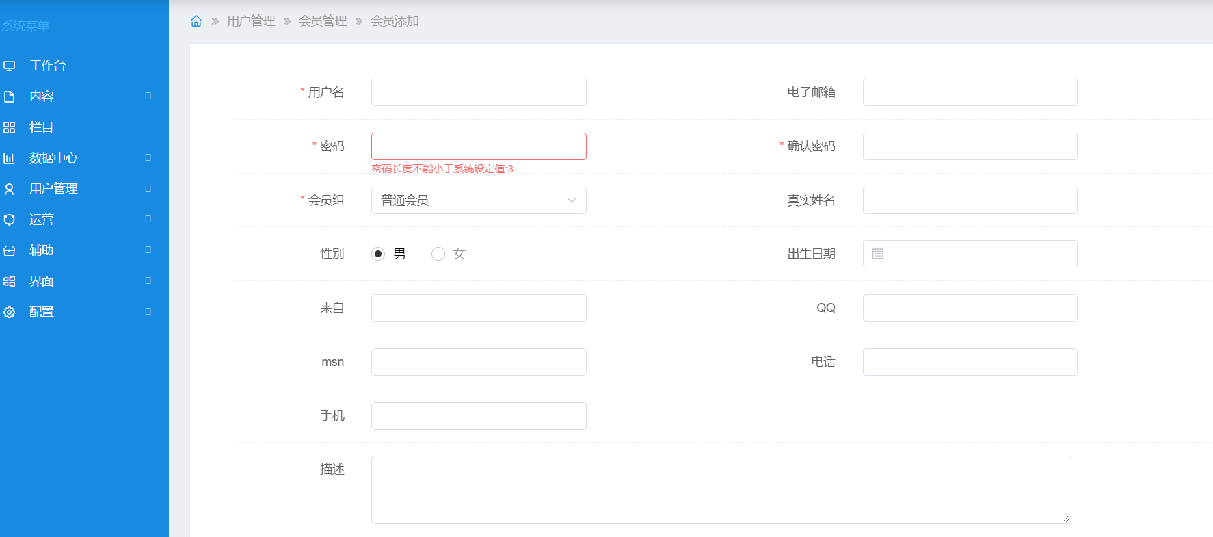Screen dimensions: 1213x537
Task: Click the home icon in breadcrumb
Action: click(x=196, y=21)
